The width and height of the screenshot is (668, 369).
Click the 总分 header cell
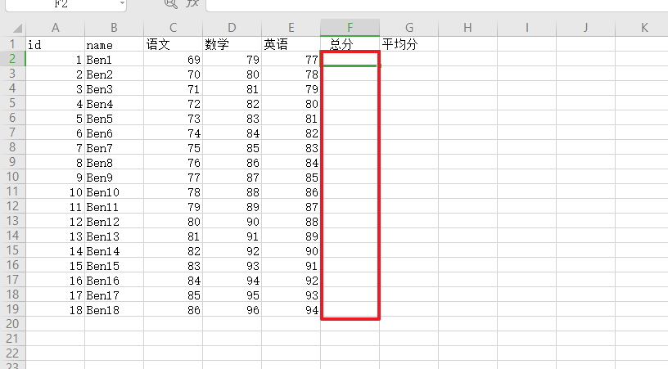[350, 44]
